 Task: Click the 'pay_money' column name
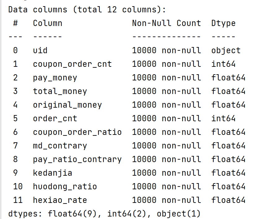point(55,78)
